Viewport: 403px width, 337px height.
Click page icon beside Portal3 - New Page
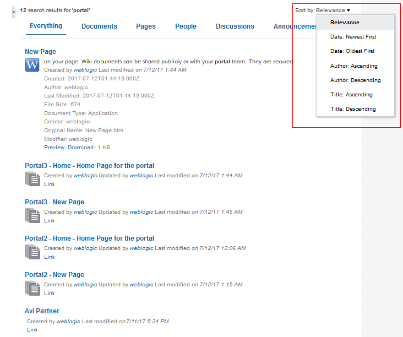(x=32, y=215)
